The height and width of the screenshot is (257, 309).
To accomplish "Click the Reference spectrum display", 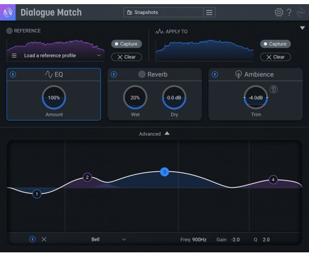I will pyautogui.click(x=55, y=51).
